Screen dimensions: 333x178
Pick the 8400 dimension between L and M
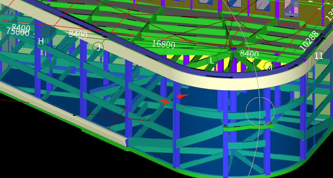coord(249,54)
